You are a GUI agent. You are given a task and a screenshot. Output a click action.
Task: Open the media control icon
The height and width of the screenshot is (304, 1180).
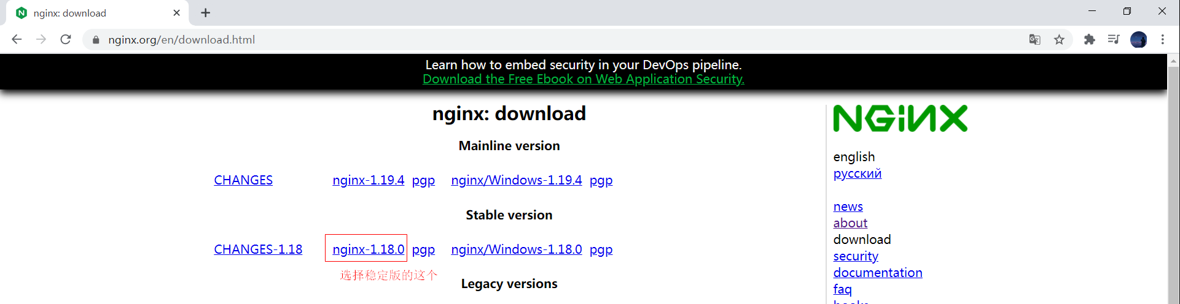point(1113,39)
